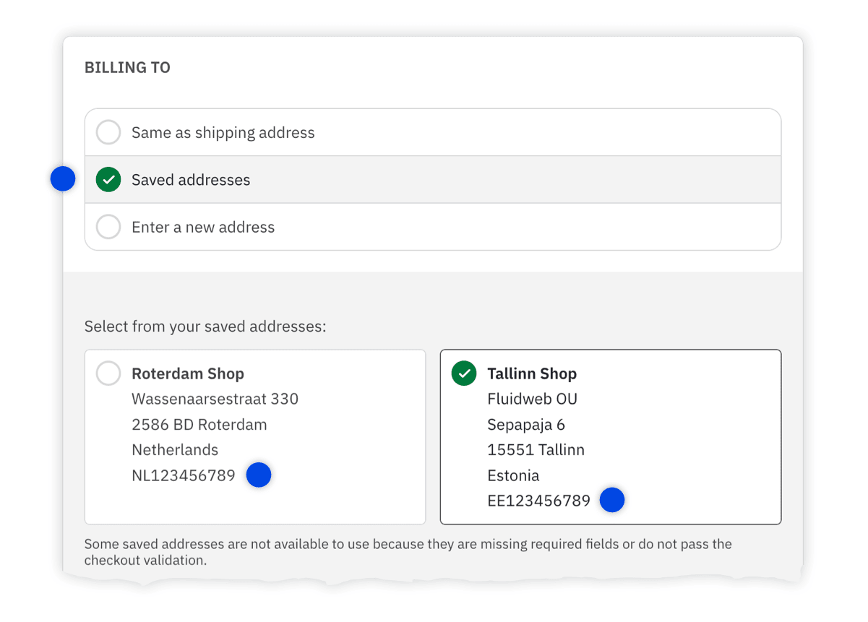Click the blue dot beside NL123456789
This screenshot has width=868, height=622.
259,475
